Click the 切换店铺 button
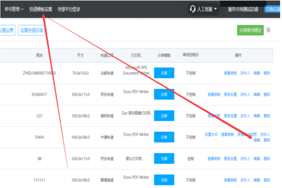Viewport: 282px width, 188px height. 272,9
